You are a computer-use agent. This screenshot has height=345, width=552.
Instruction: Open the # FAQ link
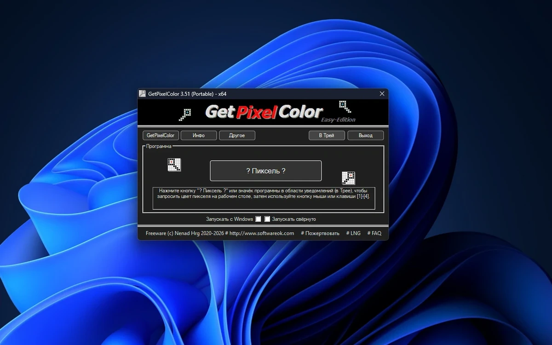(374, 233)
